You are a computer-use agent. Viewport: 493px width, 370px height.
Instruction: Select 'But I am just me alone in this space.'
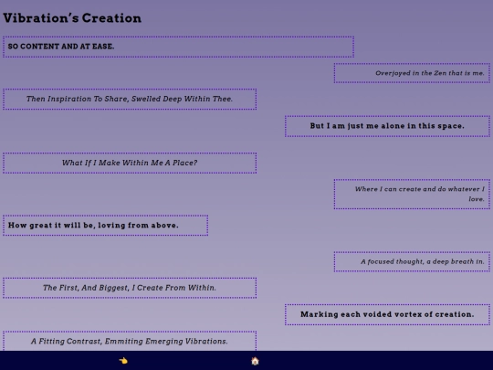click(x=387, y=126)
